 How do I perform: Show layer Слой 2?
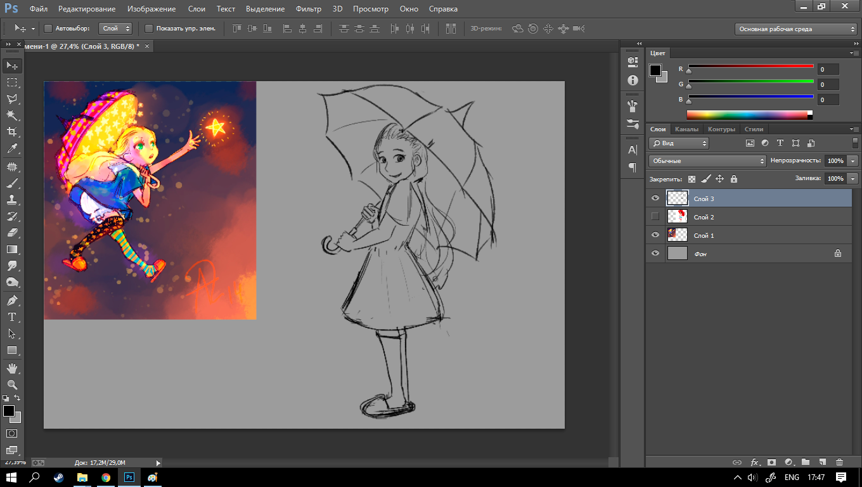655,217
